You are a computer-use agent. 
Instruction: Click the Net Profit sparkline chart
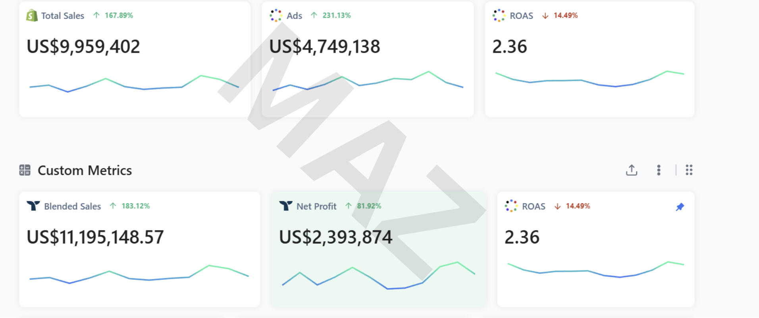tap(378, 276)
